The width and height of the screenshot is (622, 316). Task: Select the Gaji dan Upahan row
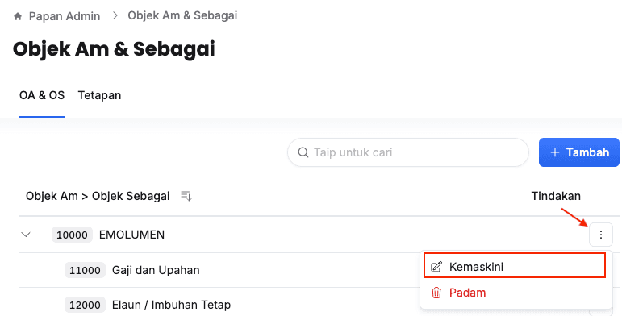coord(219,270)
